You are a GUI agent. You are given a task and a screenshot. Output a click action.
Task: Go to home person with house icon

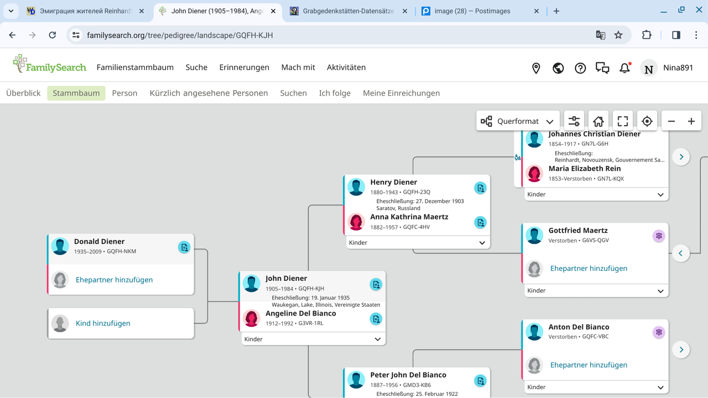pyautogui.click(x=598, y=121)
